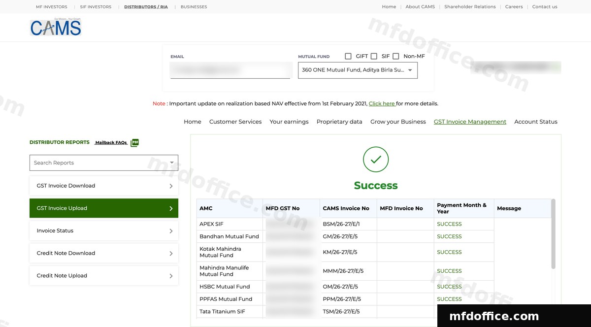Switch to MF Investors section

point(52,7)
